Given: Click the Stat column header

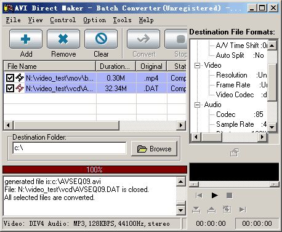Looking at the screenshot, I should (x=177, y=66).
